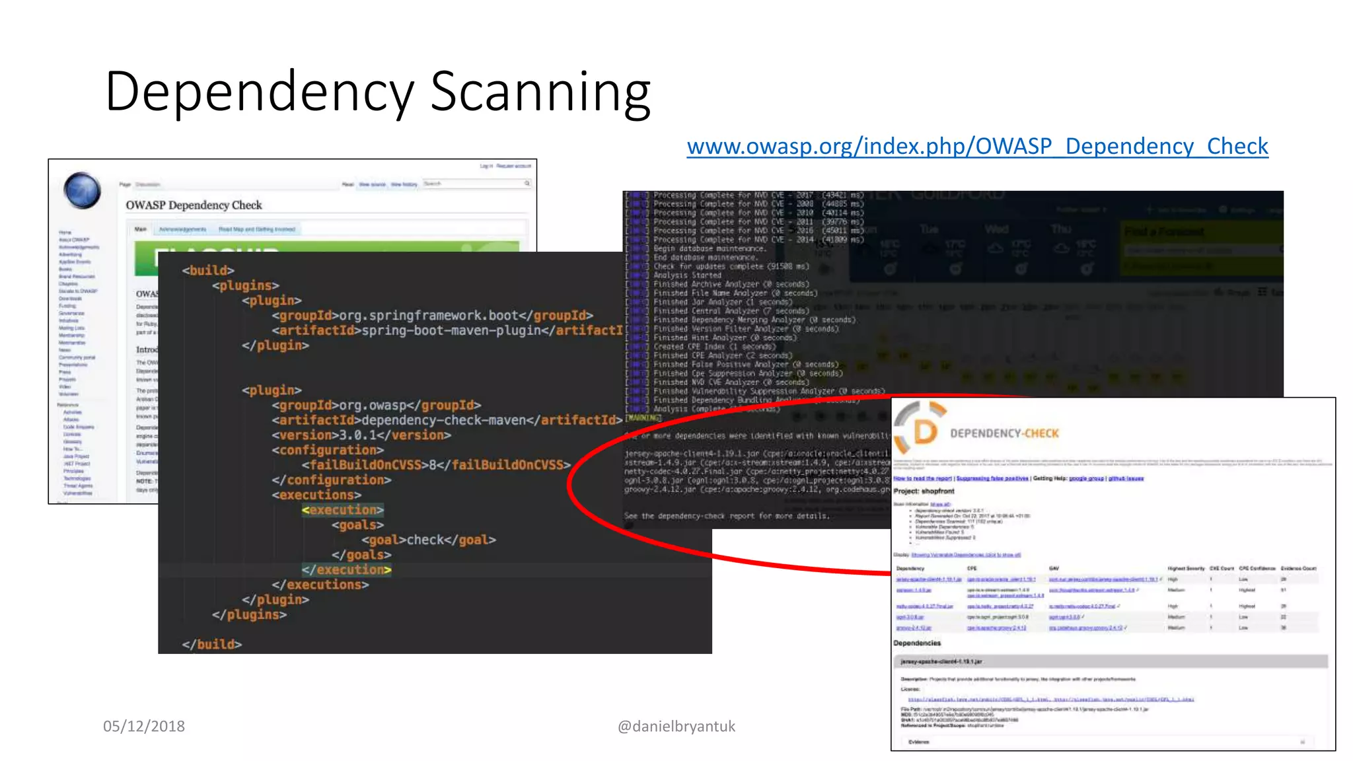The height and width of the screenshot is (761, 1353).
Task: Click the Read tab on the wiki
Action: [348, 185]
